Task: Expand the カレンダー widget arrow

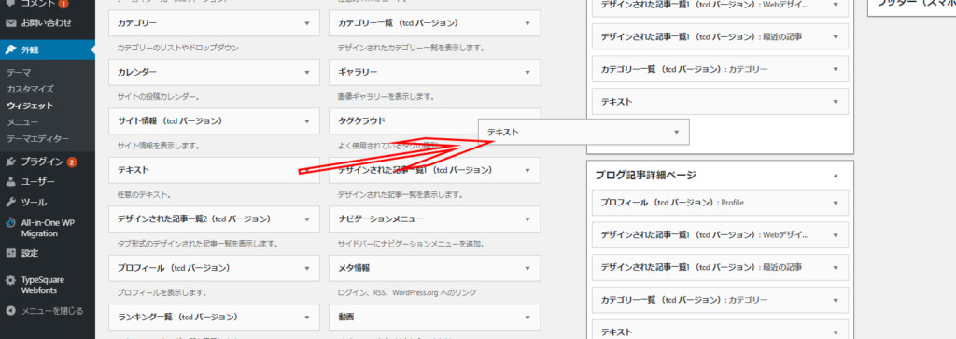Action: (306, 73)
